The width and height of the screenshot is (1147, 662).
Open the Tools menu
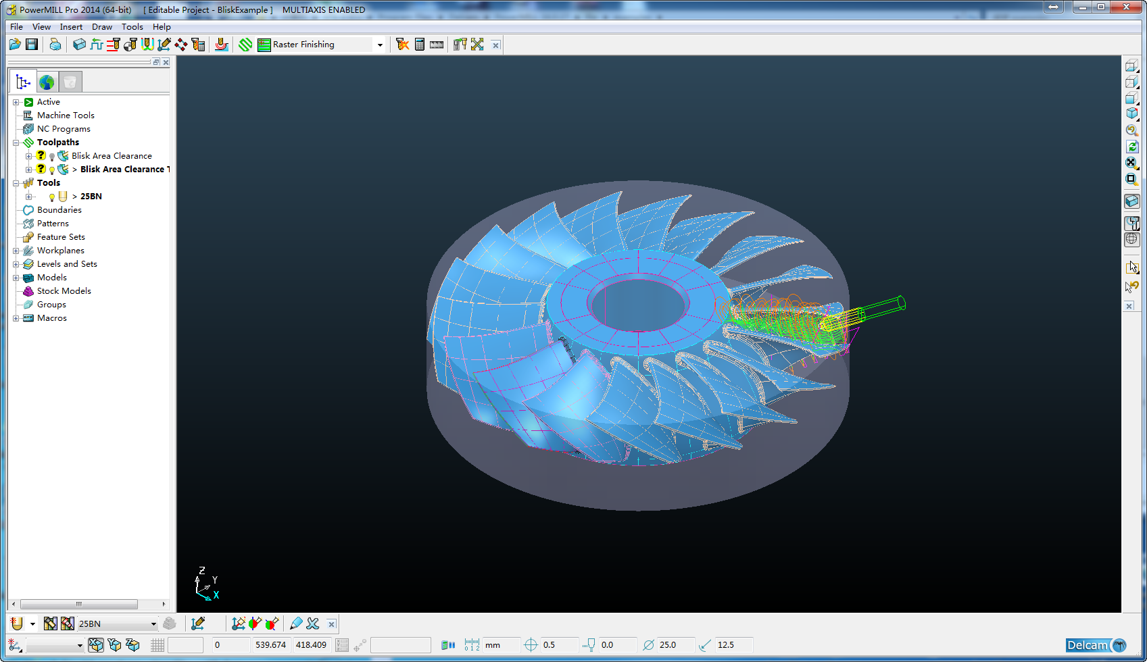(x=132, y=27)
